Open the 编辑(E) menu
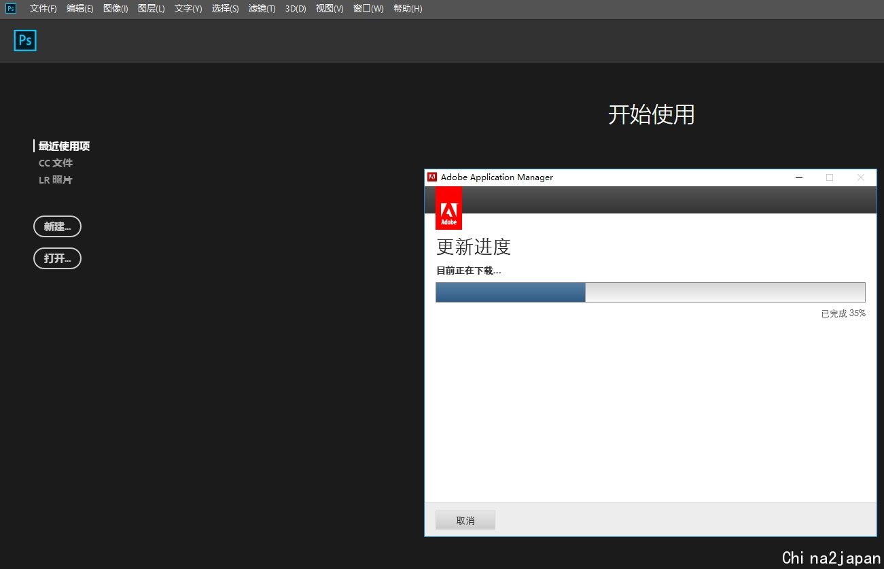Image resolution: width=884 pixels, height=569 pixels. (x=80, y=9)
